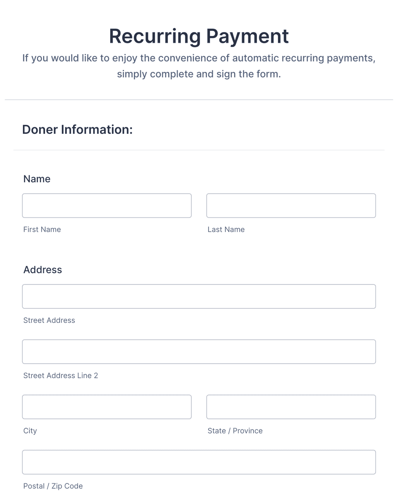398x491 pixels.
Task: Click into the City input box
Action: (107, 407)
